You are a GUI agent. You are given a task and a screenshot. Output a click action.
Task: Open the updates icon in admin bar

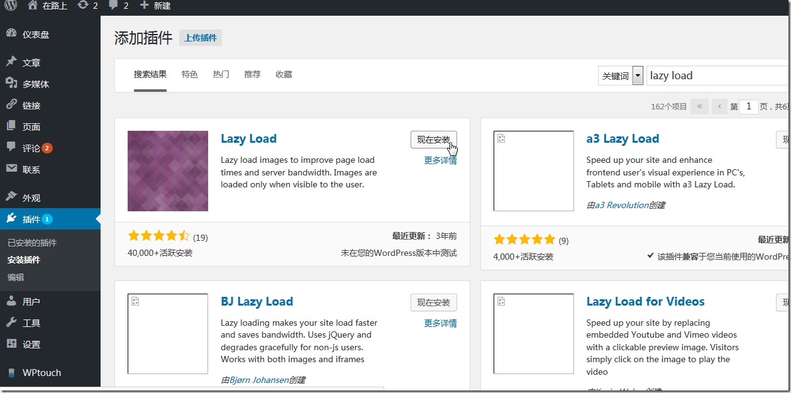coord(83,6)
